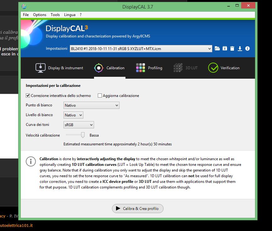Click the utoelettrica101.it link in background window
The width and height of the screenshot is (272, 231).
coord(16,225)
